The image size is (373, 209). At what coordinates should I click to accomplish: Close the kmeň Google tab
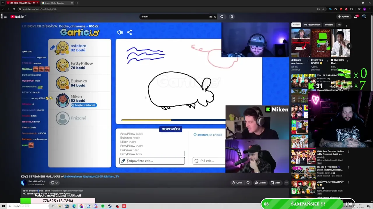pyautogui.click(x=72, y=3)
